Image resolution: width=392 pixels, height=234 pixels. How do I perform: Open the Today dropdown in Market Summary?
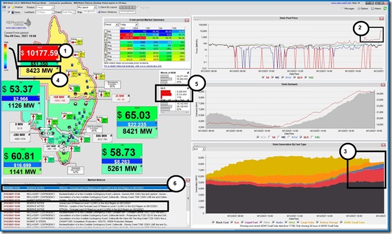129,25
